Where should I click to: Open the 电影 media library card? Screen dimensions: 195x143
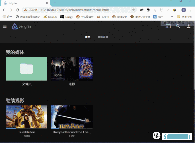click(x=72, y=69)
